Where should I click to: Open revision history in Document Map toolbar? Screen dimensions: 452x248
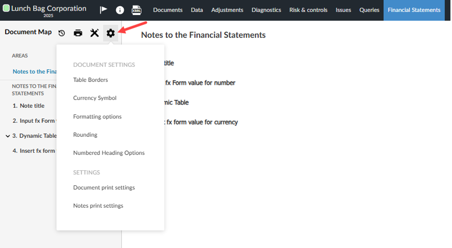(61, 33)
